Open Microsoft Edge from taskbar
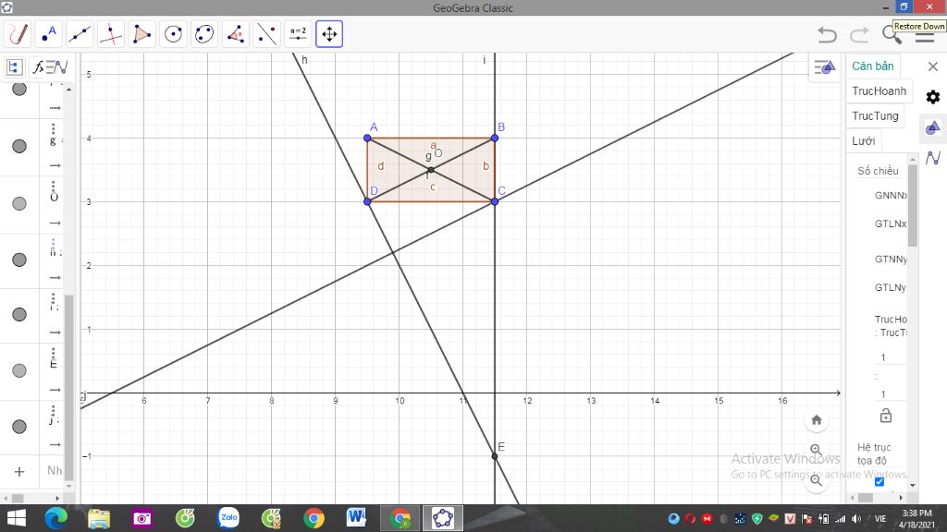Image resolution: width=947 pixels, height=532 pixels. coord(56,518)
